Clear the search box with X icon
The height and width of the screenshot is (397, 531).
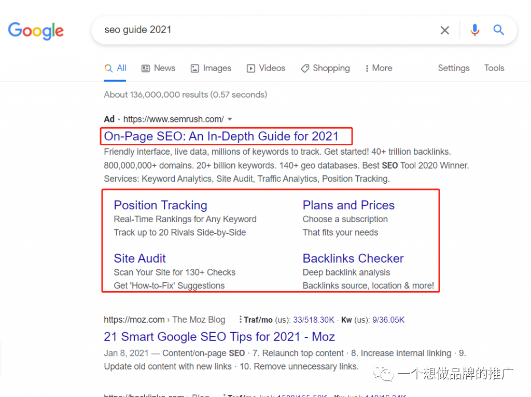(444, 30)
